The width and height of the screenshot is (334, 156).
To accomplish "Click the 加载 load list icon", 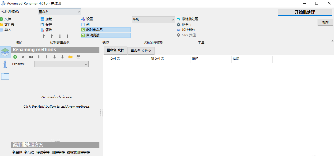I will point(42,19).
